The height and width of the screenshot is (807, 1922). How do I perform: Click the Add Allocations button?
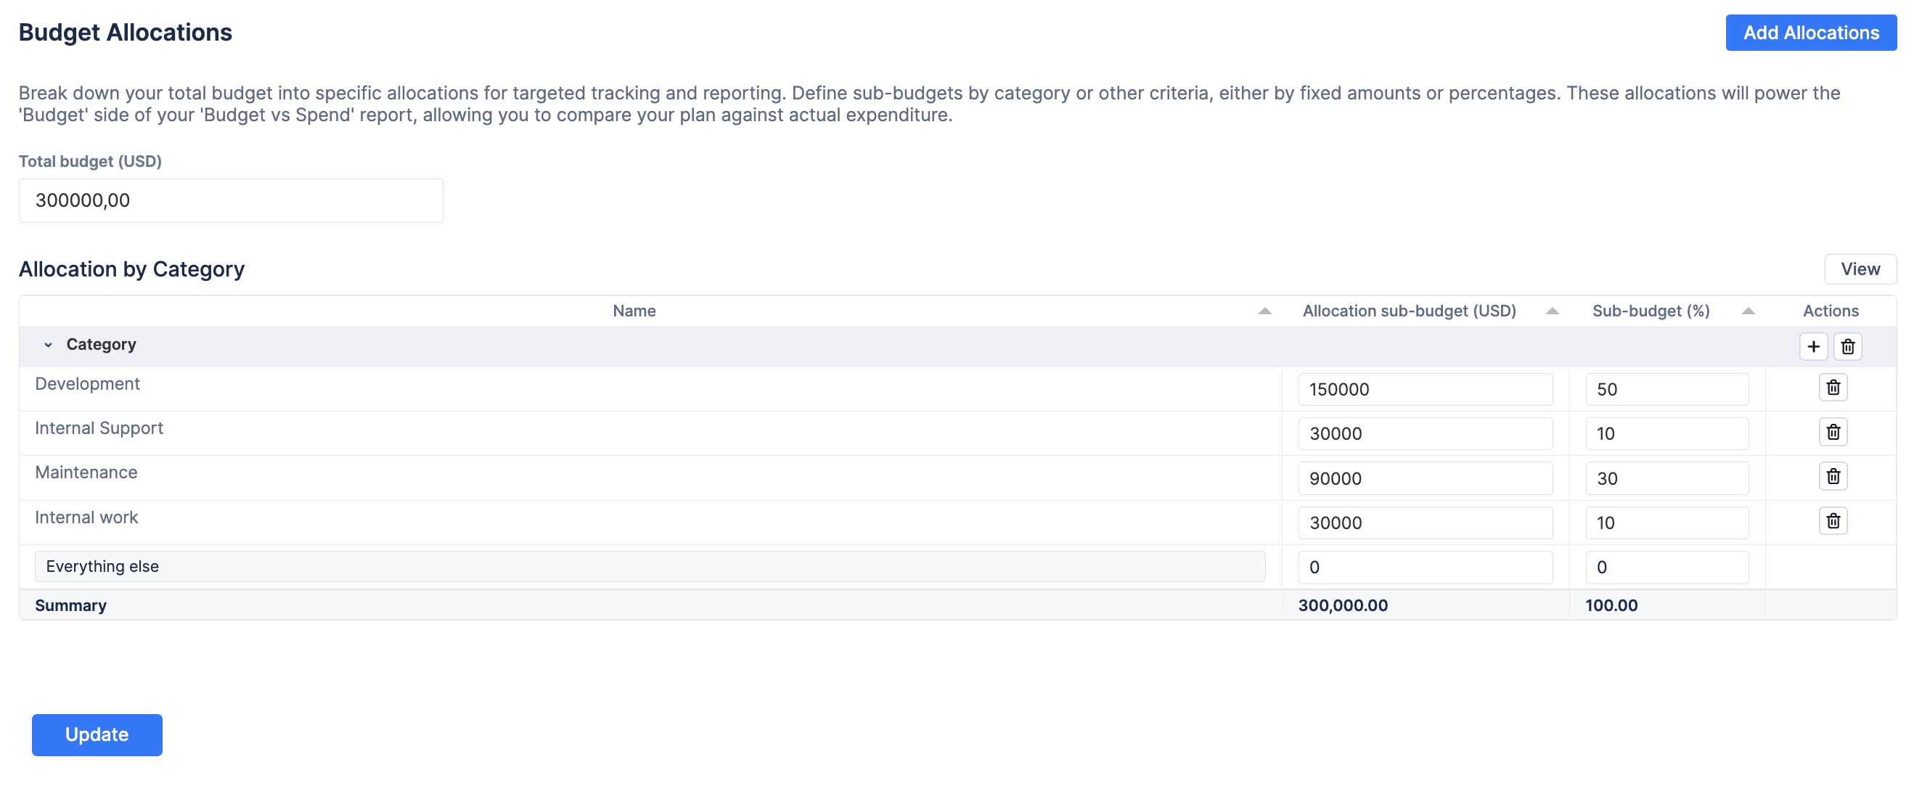[x=1810, y=33]
